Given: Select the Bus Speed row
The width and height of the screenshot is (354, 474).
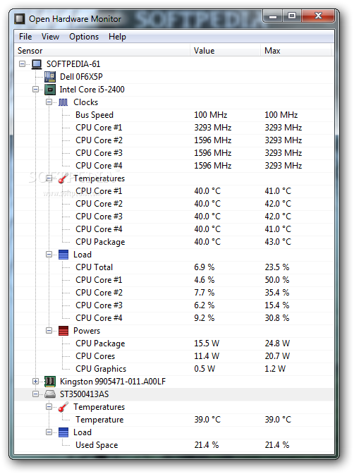Looking at the screenshot, I should [x=174, y=115].
